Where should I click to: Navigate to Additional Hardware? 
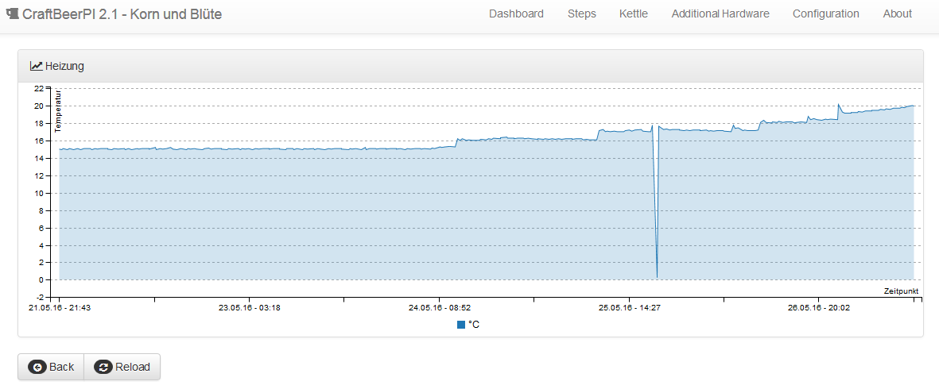click(720, 13)
